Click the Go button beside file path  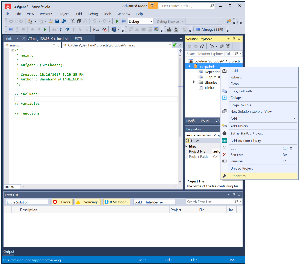click(x=177, y=45)
